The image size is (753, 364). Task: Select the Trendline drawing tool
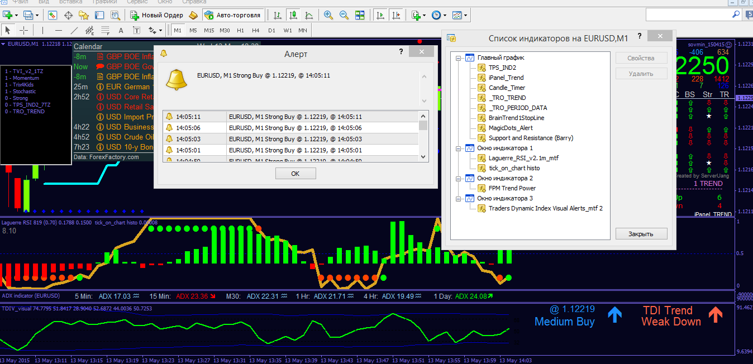pos(74,30)
